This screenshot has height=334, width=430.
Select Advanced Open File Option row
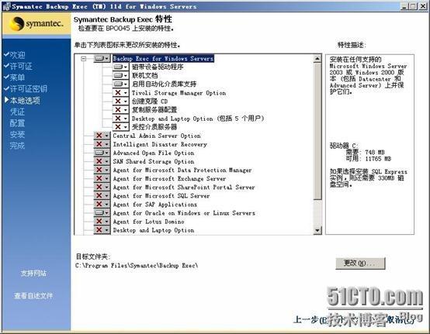coord(154,153)
